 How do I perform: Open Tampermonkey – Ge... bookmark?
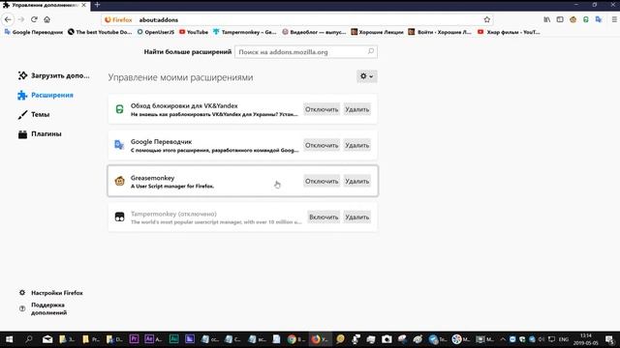(x=244, y=32)
